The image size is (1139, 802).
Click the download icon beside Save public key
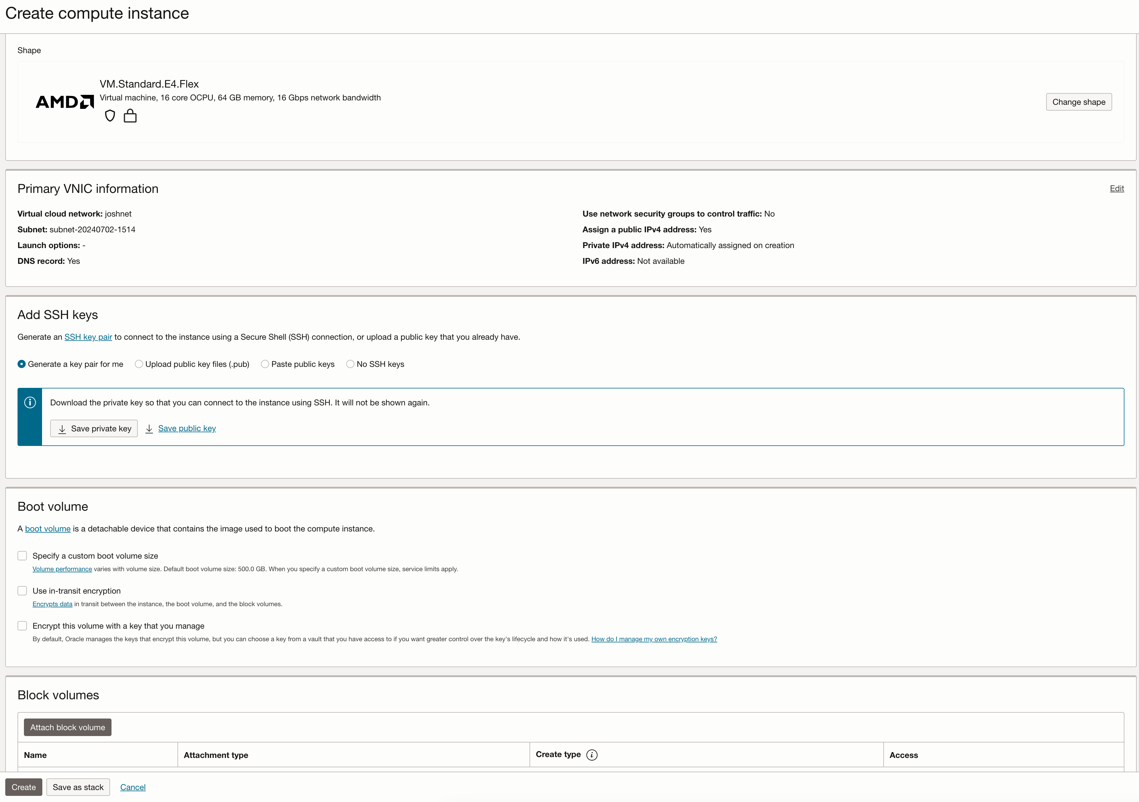[149, 428]
